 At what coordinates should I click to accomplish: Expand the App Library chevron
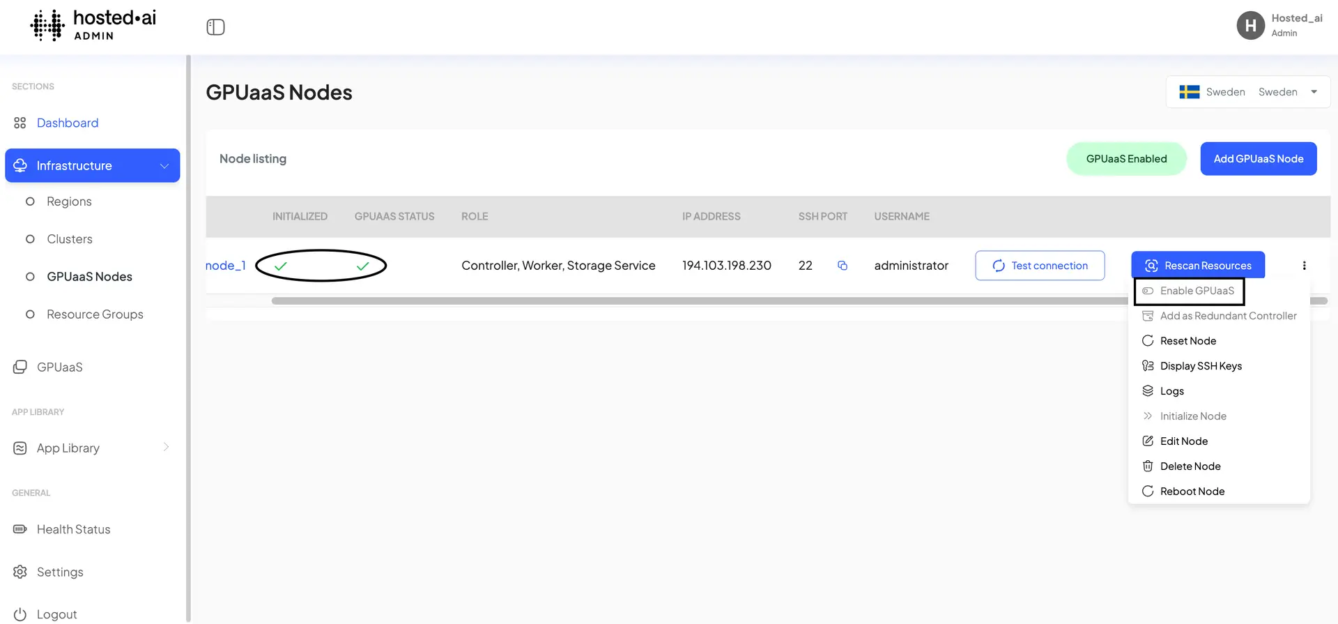pos(166,447)
